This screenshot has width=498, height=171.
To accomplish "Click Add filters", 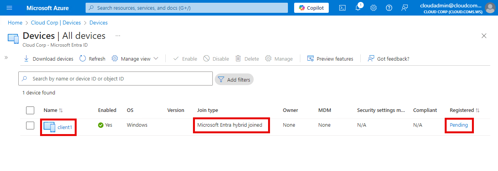I will click(x=234, y=79).
